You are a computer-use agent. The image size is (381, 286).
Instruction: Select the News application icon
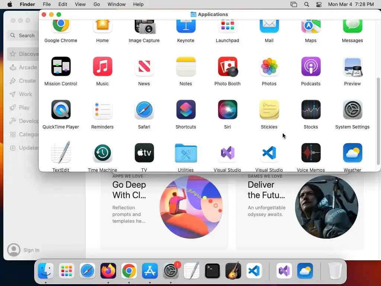tap(144, 66)
